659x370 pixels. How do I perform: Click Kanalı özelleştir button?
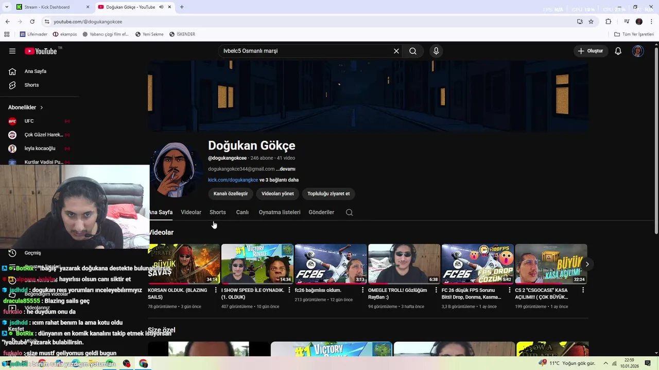(231, 194)
